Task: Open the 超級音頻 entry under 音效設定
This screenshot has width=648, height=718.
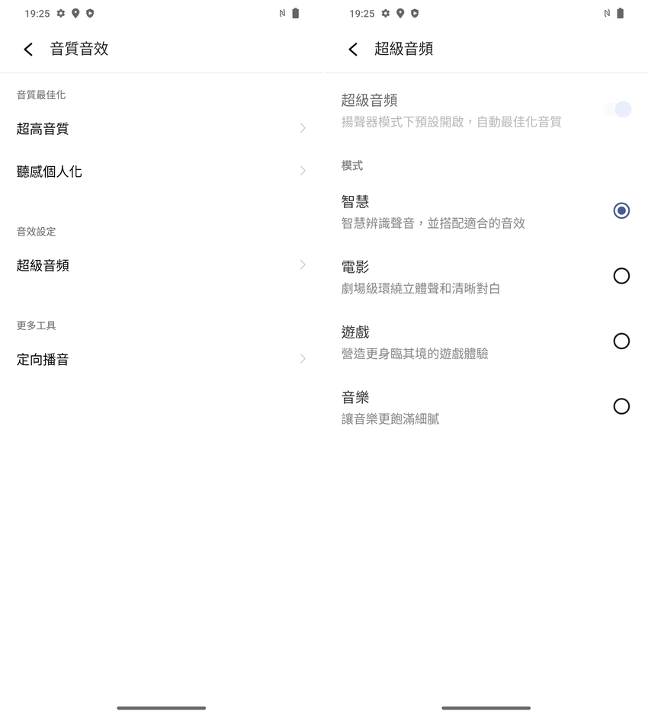Action: pos(162,265)
